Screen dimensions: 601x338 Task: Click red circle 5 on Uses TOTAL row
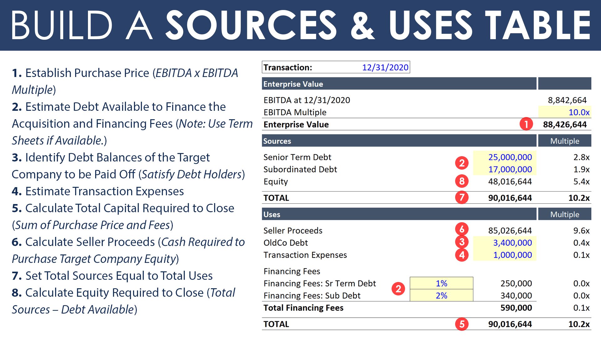pyautogui.click(x=462, y=324)
